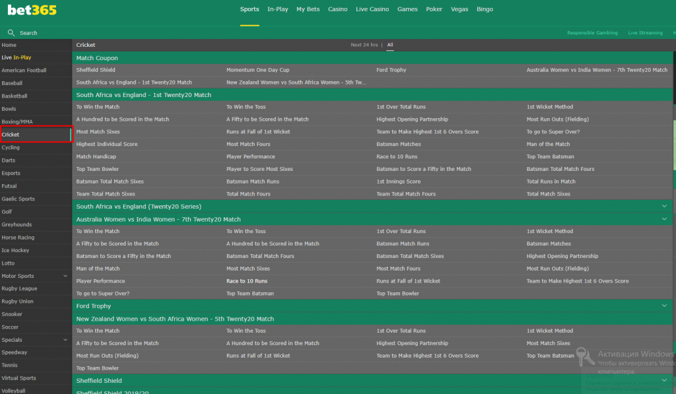Open the In-Play tab
Image resolution: width=676 pixels, height=394 pixels.
click(x=278, y=9)
